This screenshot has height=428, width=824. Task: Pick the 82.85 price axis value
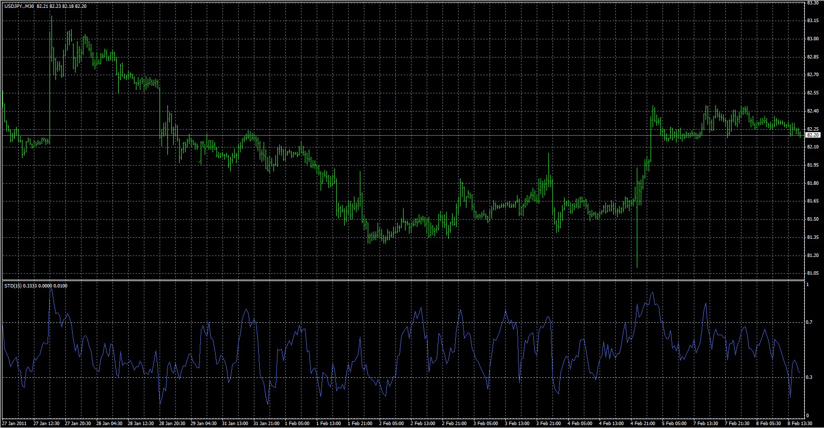812,57
